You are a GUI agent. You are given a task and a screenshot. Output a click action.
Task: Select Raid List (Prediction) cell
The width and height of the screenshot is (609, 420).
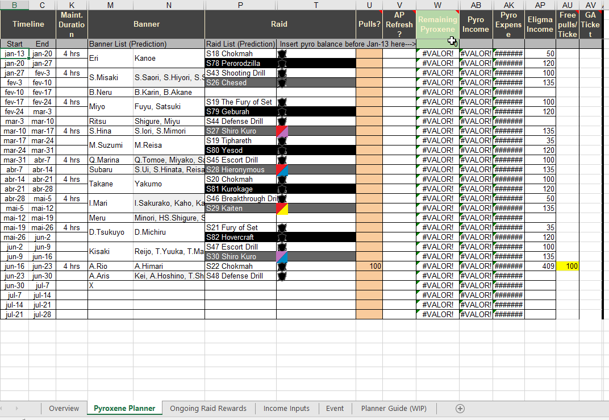240,44
